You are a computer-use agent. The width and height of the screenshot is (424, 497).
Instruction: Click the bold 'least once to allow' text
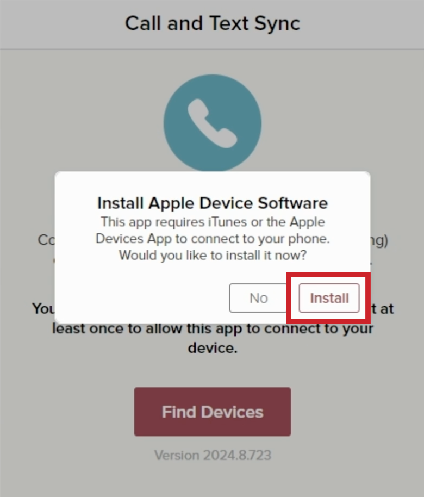213,328
